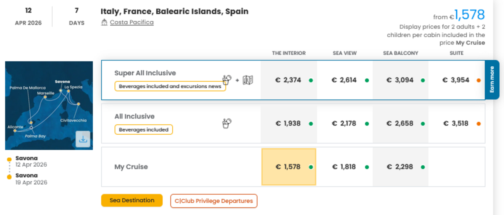Expand the Beverages included badge

(x=144, y=130)
